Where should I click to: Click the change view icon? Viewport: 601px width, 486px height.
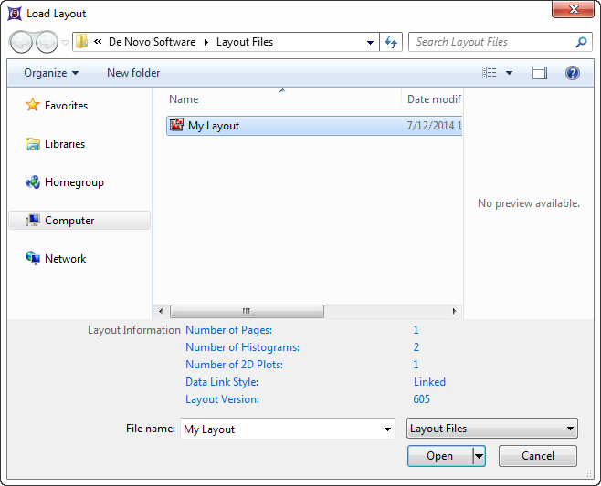490,73
